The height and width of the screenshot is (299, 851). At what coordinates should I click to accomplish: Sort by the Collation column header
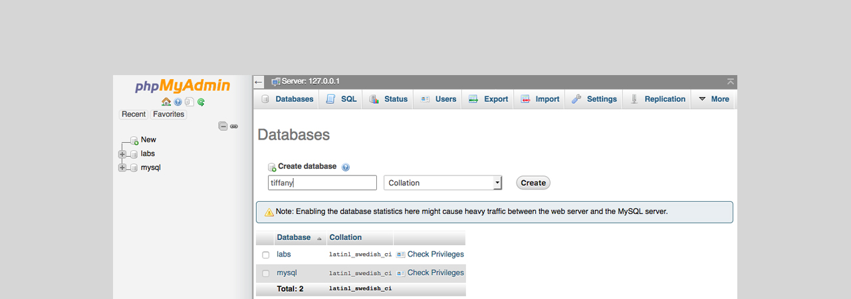pyautogui.click(x=346, y=237)
